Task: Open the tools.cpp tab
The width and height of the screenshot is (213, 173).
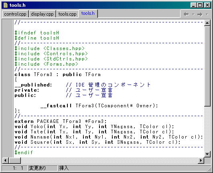Action: click(x=67, y=14)
